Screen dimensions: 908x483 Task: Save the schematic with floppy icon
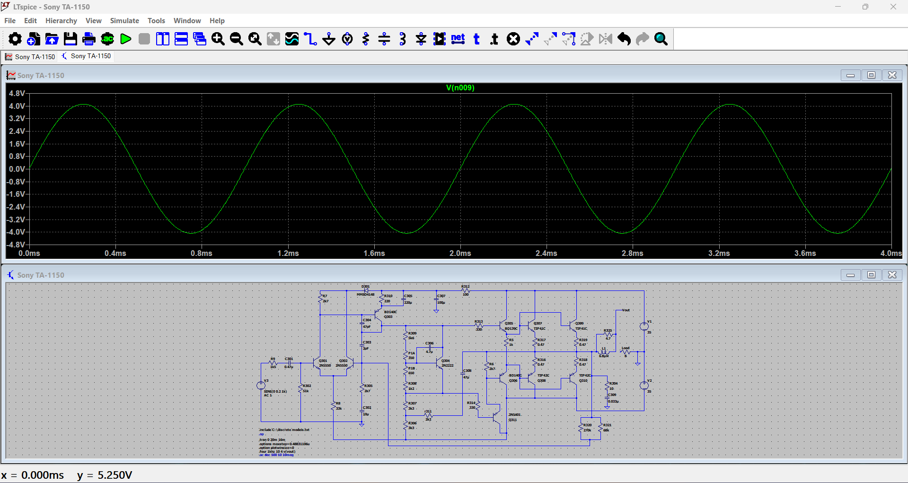tap(70, 39)
